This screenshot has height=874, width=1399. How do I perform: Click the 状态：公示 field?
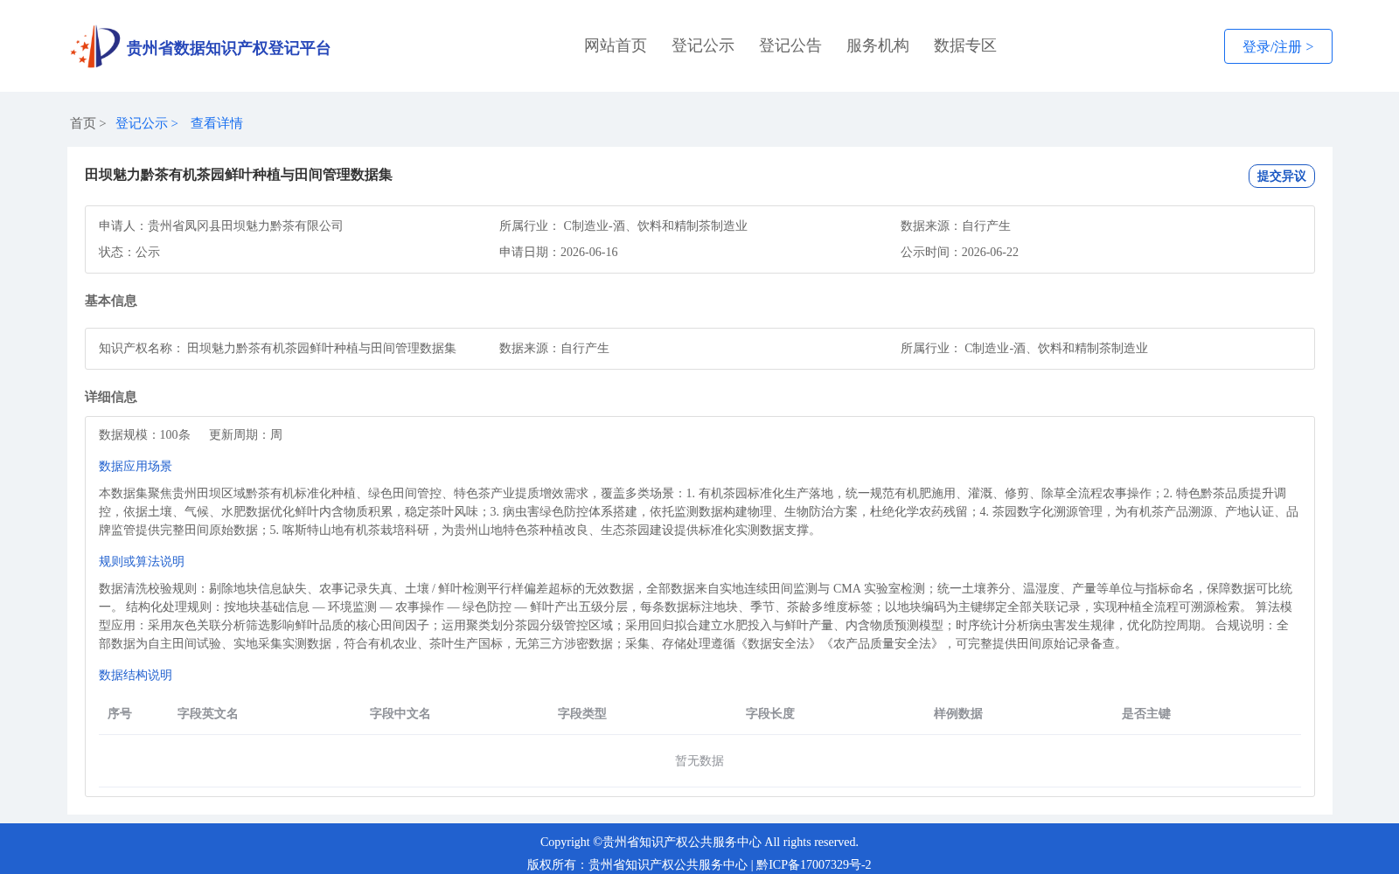tap(129, 252)
